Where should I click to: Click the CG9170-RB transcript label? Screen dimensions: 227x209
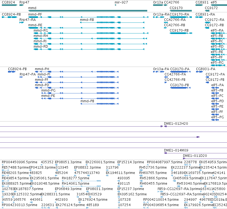[x=179, y=30]
